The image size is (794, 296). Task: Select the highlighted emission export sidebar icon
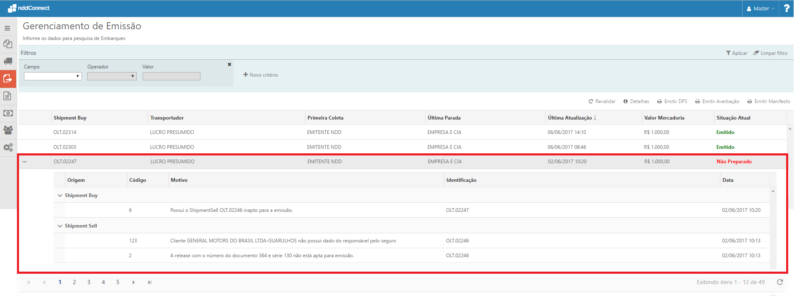(8, 78)
